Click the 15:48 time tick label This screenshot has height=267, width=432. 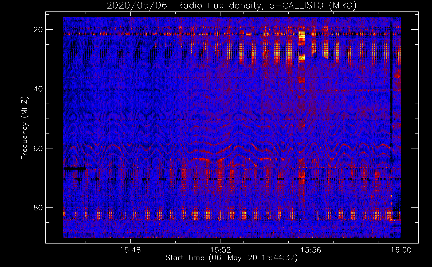(130, 250)
